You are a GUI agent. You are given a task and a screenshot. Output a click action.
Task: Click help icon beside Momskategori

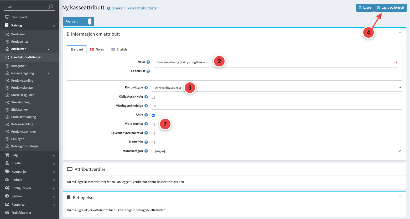coord(146,151)
